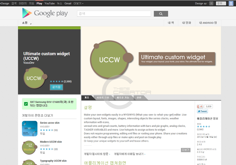This screenshot has height=165, width=236.
Task: Click the notifications count box
Action: tap(211, 3)
